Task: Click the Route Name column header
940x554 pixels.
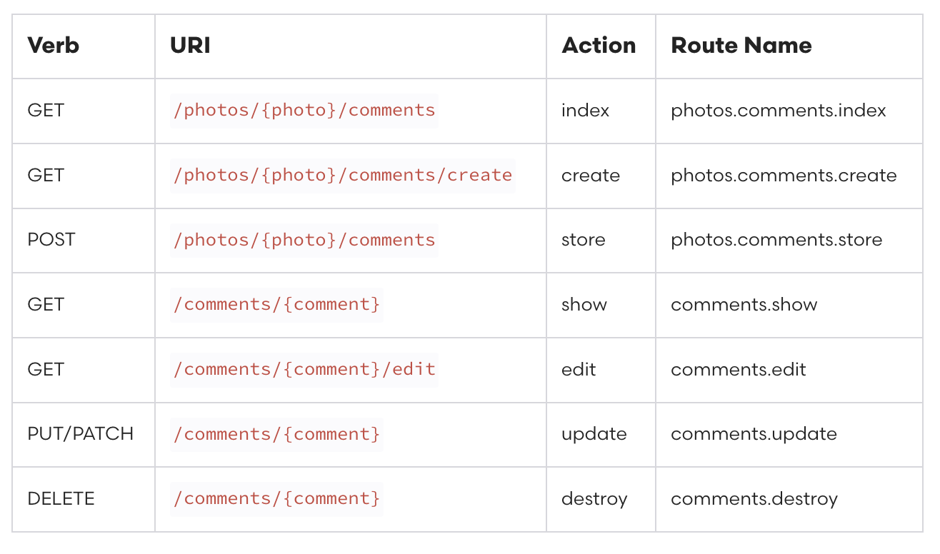Action: (741, 45)
